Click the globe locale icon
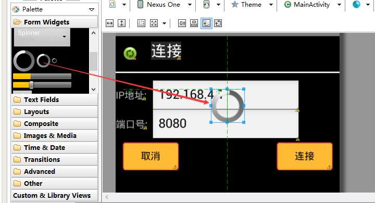This screenshot has height=203, width=375. pos(356,4)
